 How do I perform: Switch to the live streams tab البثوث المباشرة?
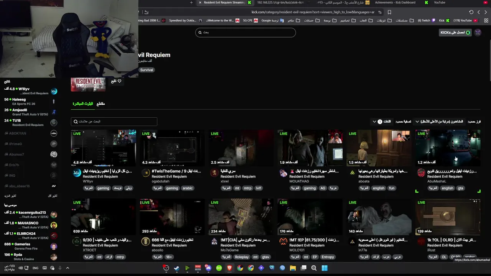[83, 104]
